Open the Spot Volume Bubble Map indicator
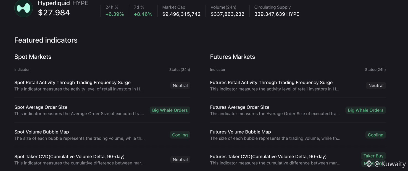408x171 pixels. pyautogui.click(x=42, y=132)
